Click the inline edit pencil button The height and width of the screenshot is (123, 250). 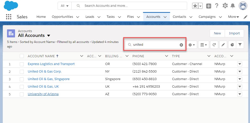tap(223, 45)
